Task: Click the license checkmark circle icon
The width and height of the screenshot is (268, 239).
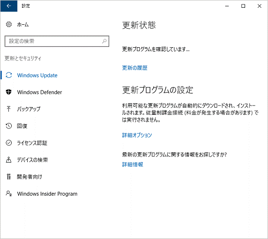Action: (9, 143)
